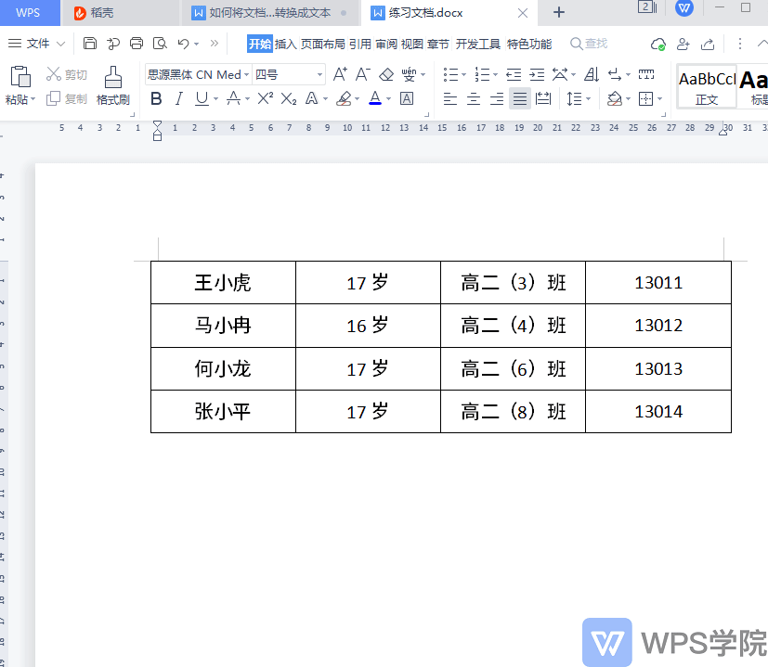Click table cell 高二（6）班
The image size is (768, 667).
pos(514,368)
